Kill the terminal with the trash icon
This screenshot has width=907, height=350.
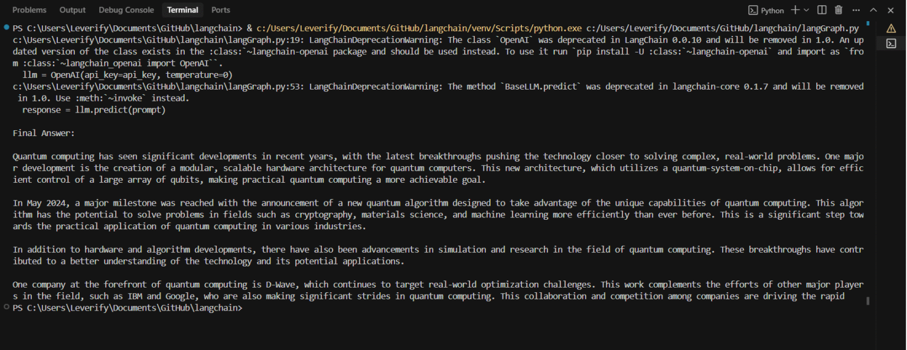coord(839,10)
